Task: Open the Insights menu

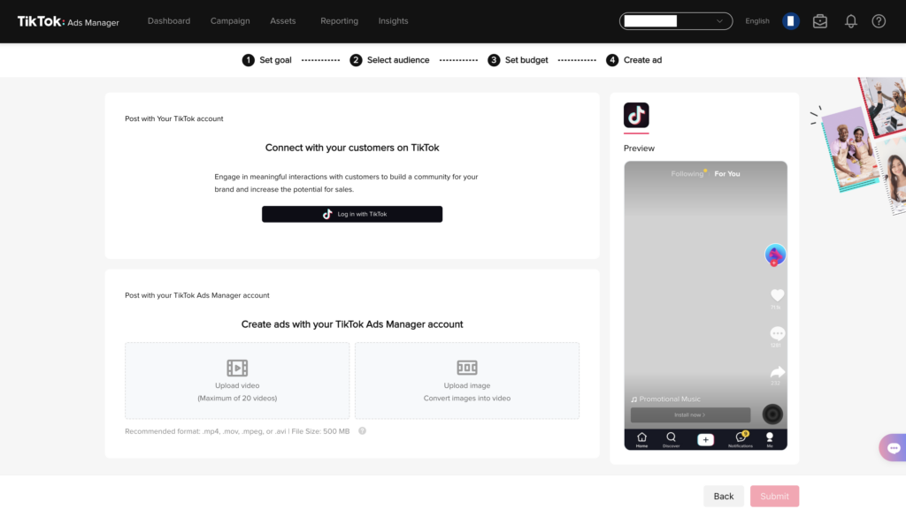Action: (393, 21)
